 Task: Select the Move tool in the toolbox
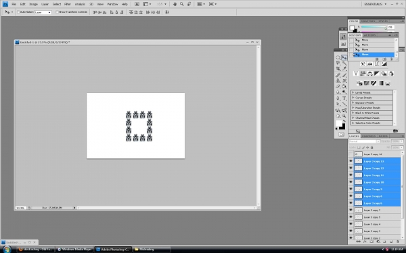click(x=344, y=57)
